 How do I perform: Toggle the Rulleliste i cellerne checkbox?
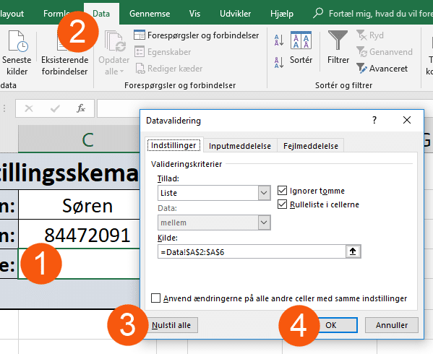(x=282, y=204)
